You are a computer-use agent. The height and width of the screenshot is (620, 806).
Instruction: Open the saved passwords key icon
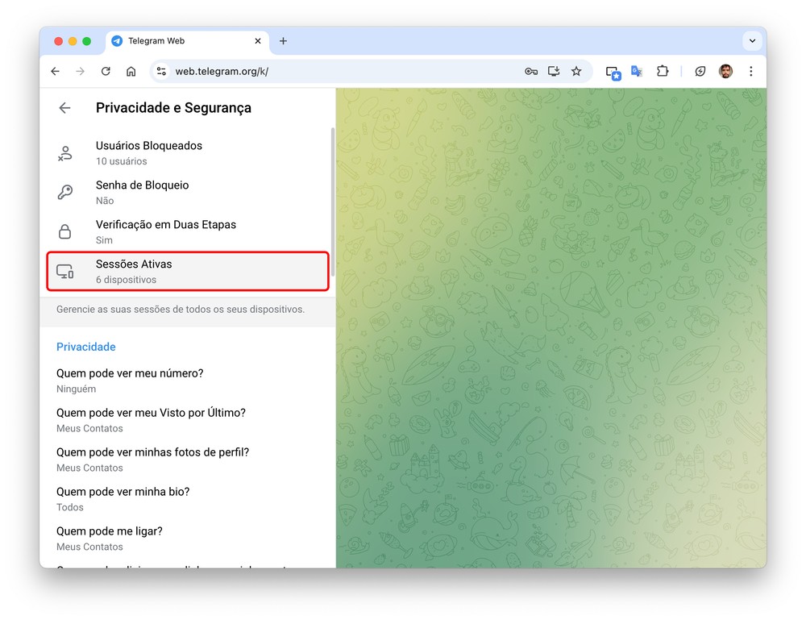pos(531,71)
